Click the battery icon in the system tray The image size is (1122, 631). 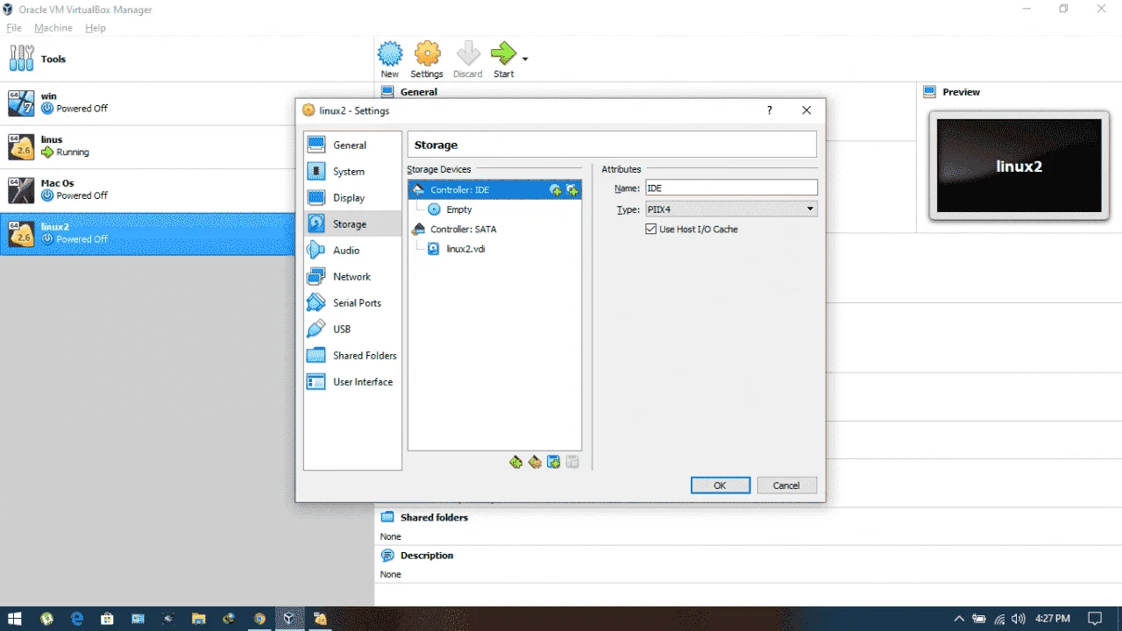(x=979, y=619)
